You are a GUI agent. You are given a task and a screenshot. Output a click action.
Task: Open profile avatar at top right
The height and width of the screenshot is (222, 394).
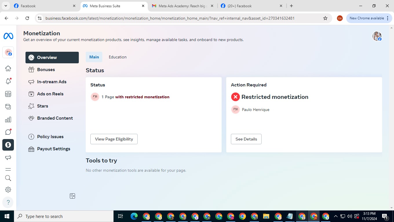click(x=377, y=36)
